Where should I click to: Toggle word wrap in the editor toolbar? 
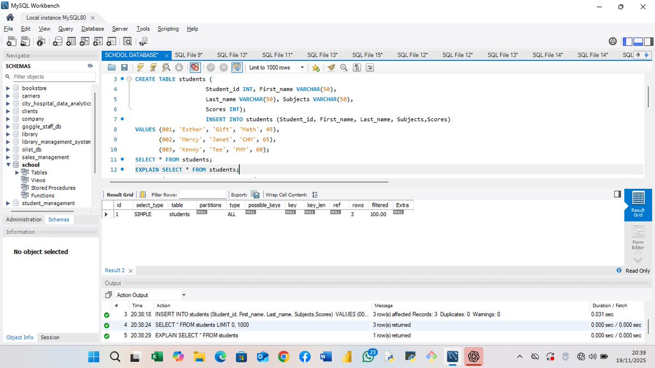coord(370,67)
